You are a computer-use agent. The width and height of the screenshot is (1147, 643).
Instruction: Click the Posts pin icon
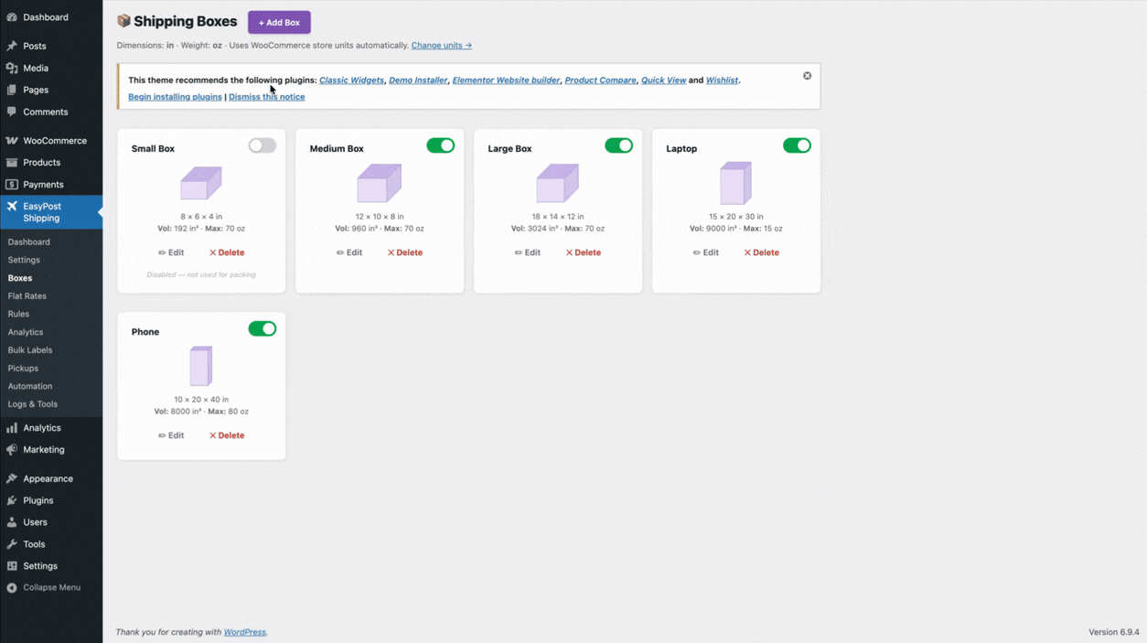tap(12, 46)
